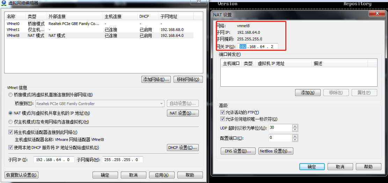Increase config port with up arrow

coord(295,136)
